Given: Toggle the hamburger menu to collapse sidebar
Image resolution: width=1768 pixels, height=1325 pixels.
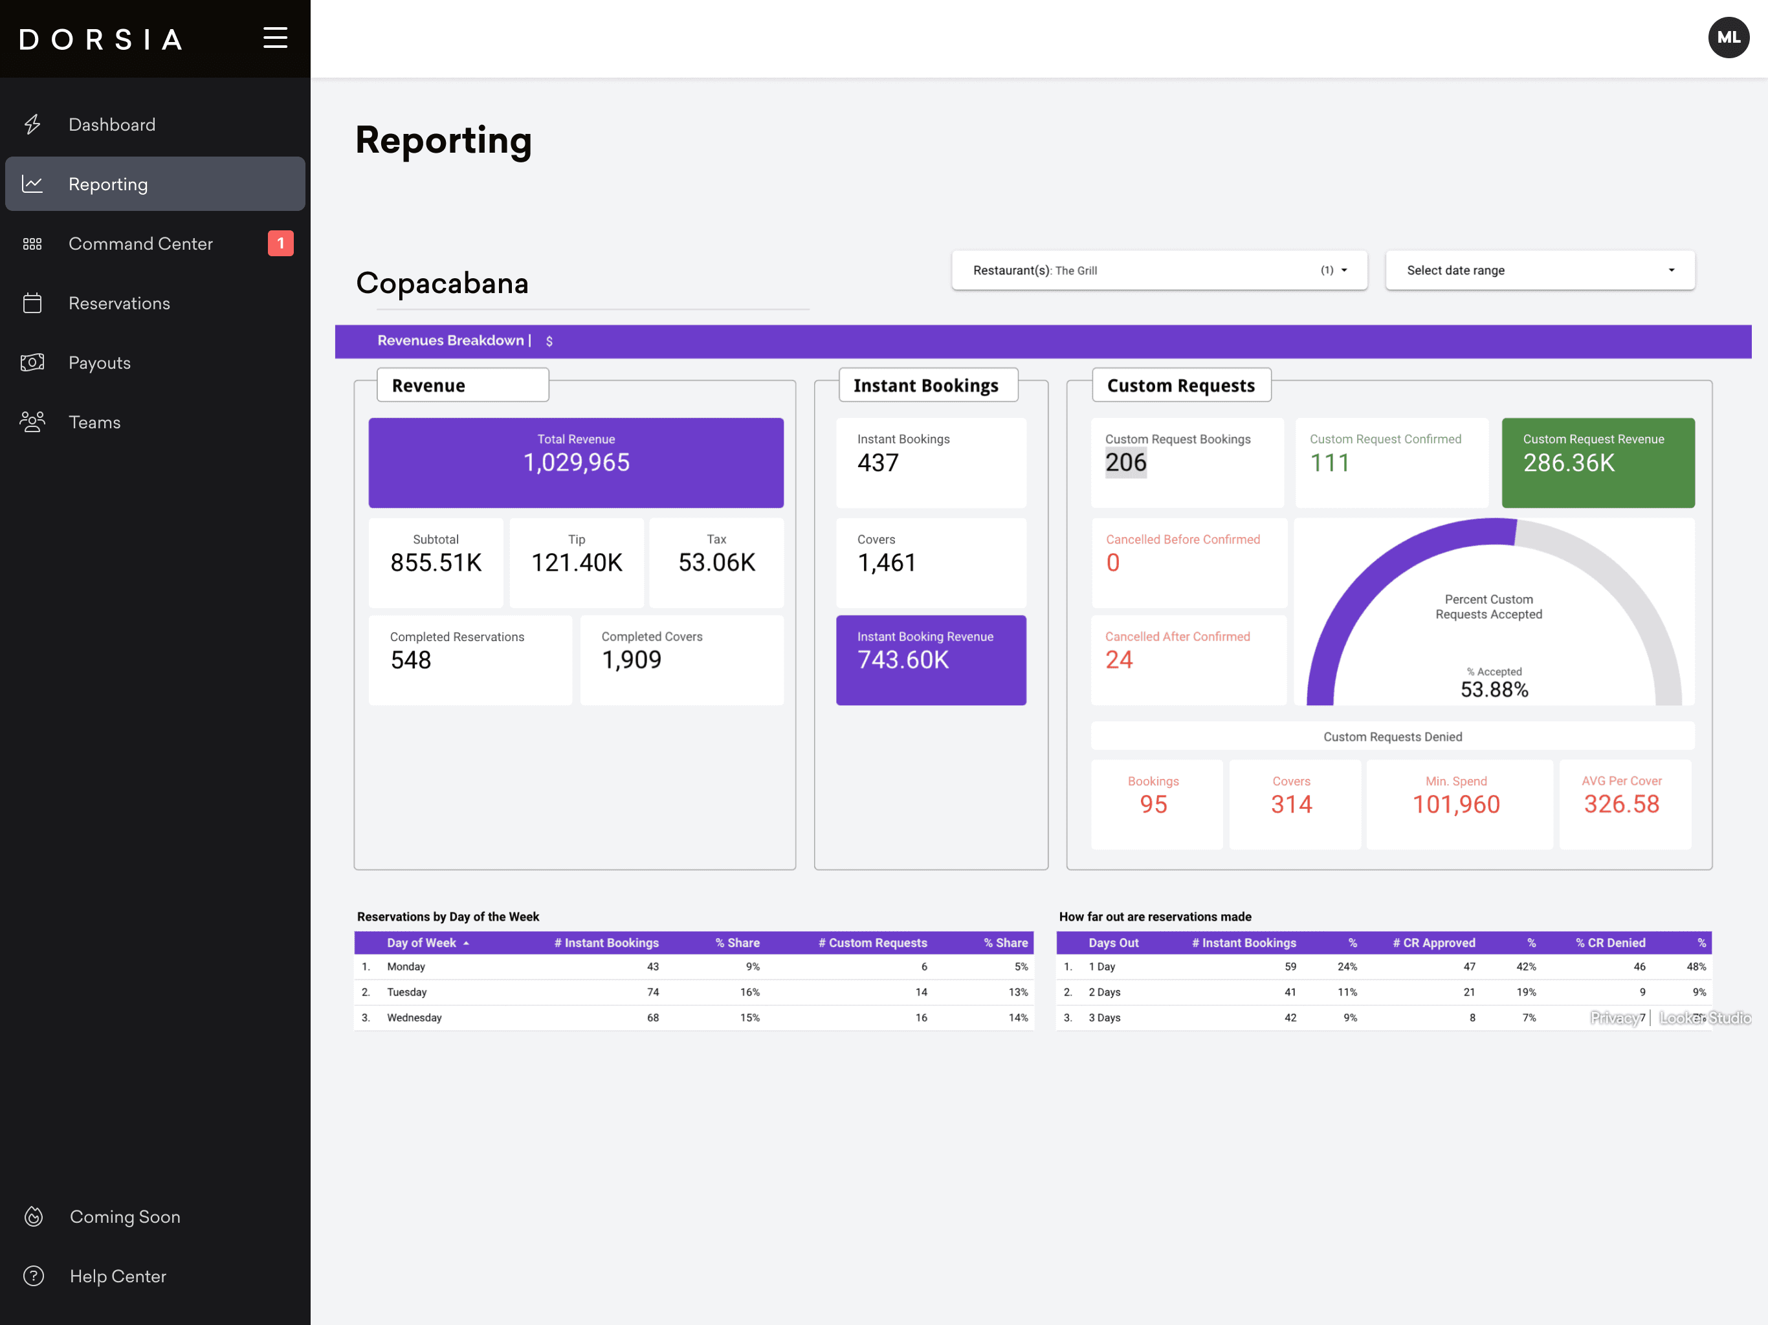Looking at the screenshot, I should point(275,38).
